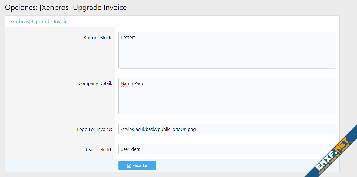The width and height of the screenshot is (357, 177).
Task: Open the blue [Xenbros] Upgrade Invoice header link
Action: coord(39,22)
